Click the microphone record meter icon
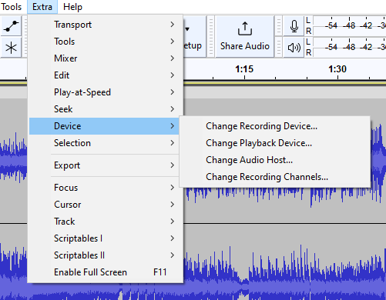The height and width of the screenshot is (300, 386). (x=294, y=26)
